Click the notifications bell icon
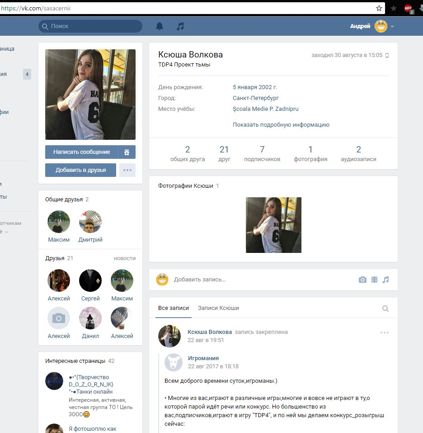This screenshot has width=423, height=433. (160, 26)
